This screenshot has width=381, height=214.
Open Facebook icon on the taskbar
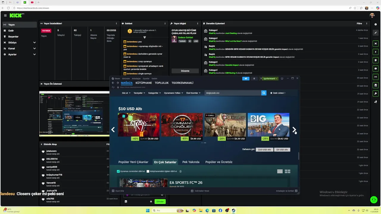pos(220,210)
